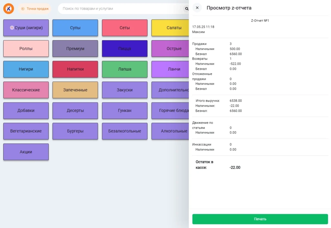Open the yellow Салаты category
The image size is (331, 228).
[x=170, y=28]
